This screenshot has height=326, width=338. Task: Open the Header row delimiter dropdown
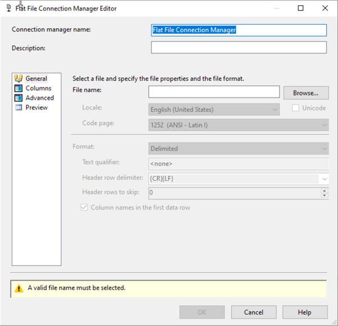pyautogui.click(x=323, y=178)
